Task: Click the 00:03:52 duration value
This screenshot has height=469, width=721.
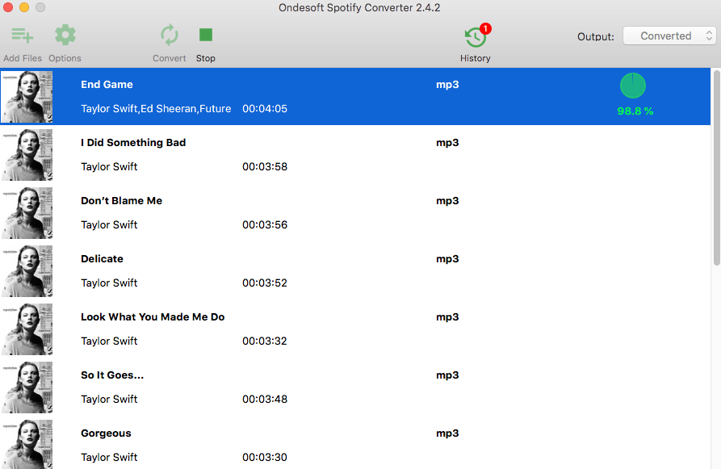Action: [265, 283]
